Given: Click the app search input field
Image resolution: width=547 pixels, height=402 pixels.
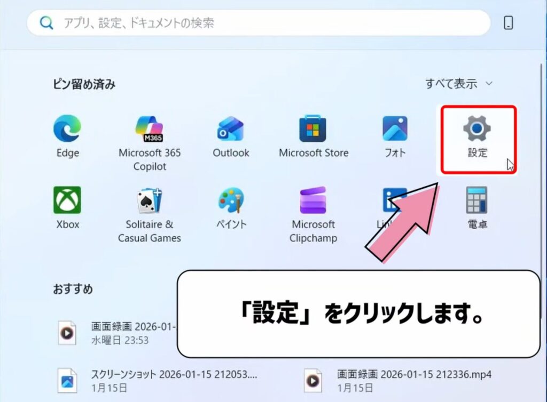Looking at the screenshot, I should pyautogui.click(x=240, y=22).
